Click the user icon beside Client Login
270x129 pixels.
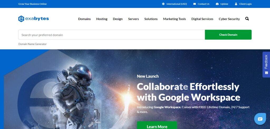click(236, 4)
